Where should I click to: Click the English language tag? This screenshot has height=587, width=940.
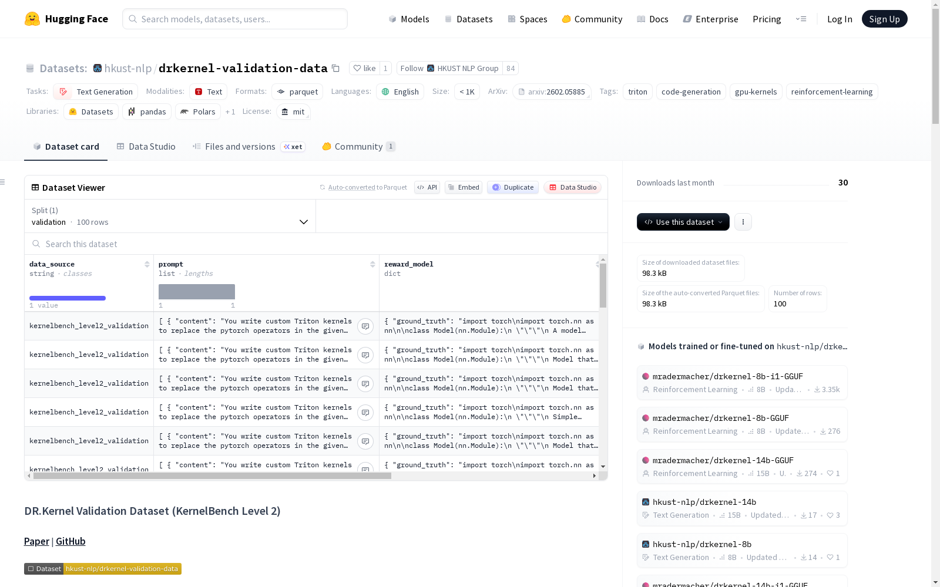(400, 92)
